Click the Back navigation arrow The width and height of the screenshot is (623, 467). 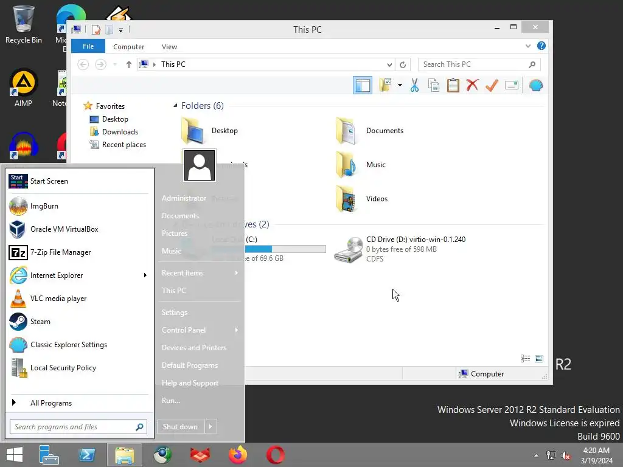[83, 64]
